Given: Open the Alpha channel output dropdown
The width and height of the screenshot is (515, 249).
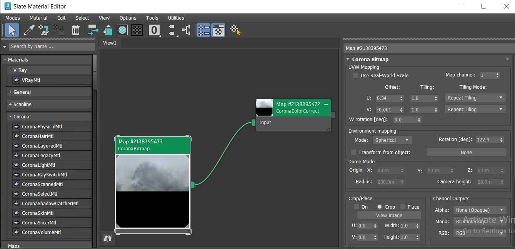Looking at the screenshot, I should [479, 210].
